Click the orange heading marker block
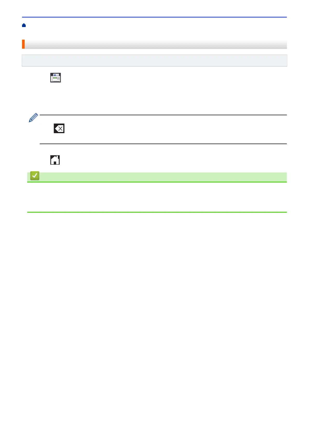 pos(23,44)
